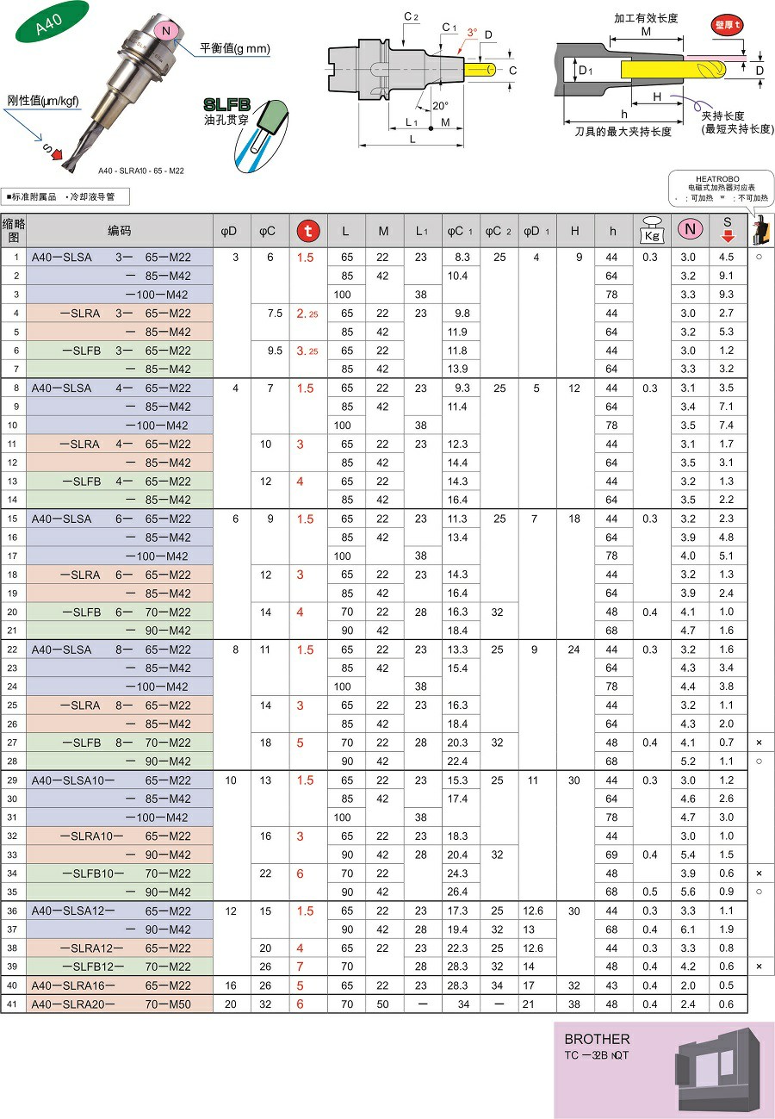Click the S value 9.1 in row 2
Image resolution: width=775 pixels, height=1119 pixels.
pos(727,276)
